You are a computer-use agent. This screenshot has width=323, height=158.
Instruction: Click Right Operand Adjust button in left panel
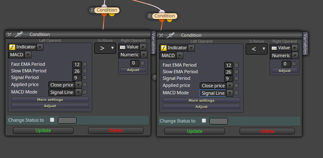[133, 70]
